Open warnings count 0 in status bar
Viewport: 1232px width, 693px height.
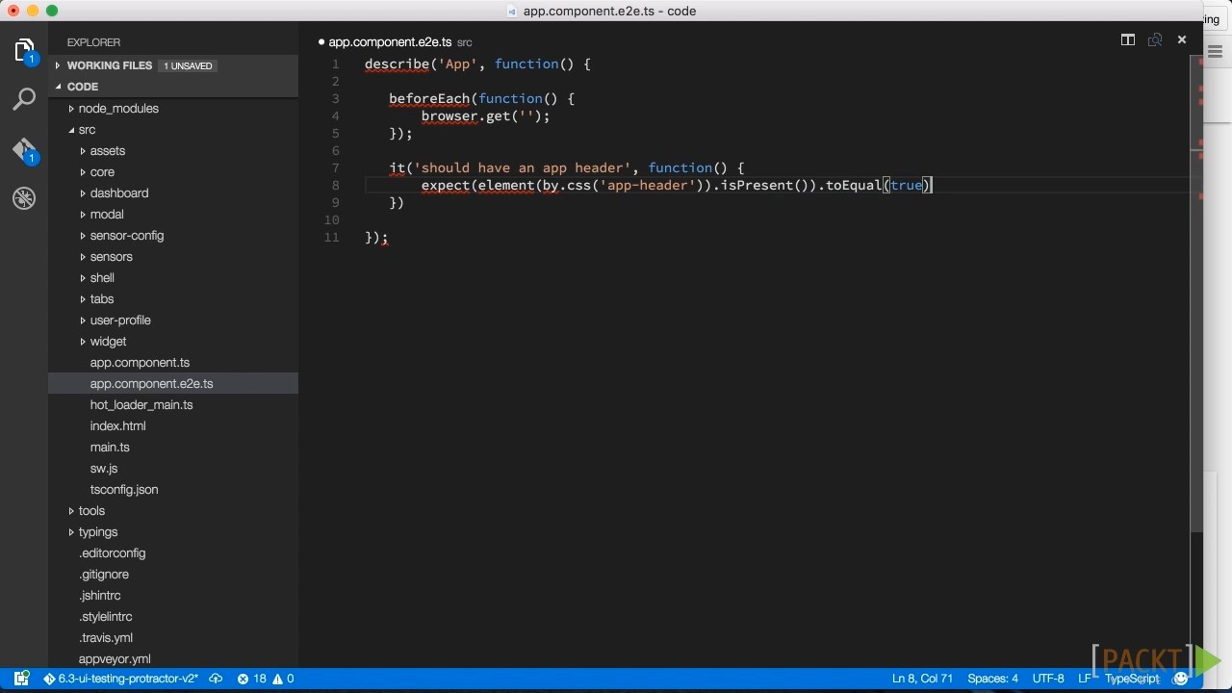point(284,679)
